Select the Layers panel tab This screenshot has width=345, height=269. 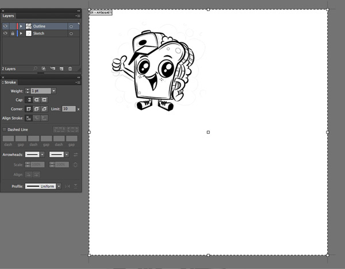pos(9,16)
